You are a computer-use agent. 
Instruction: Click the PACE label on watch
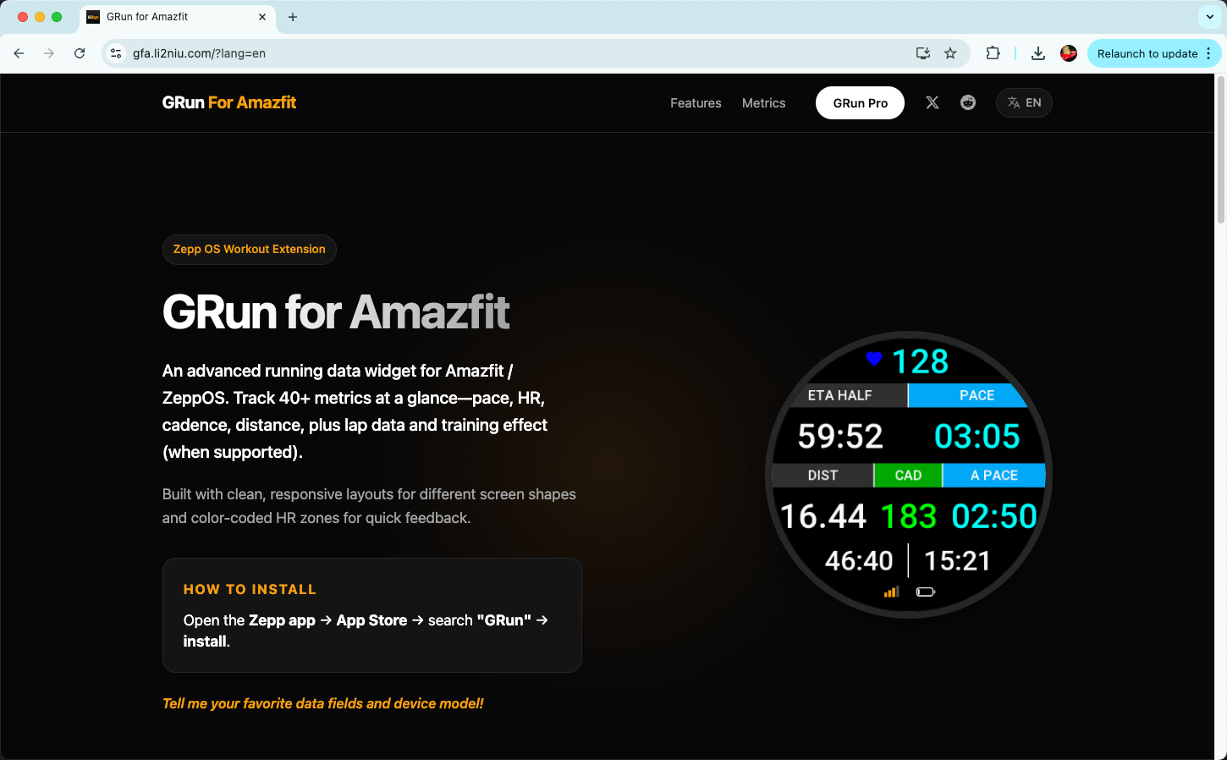coord(977,395)
